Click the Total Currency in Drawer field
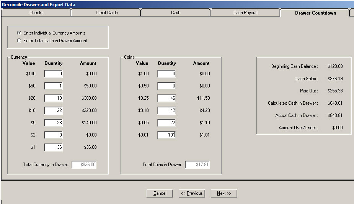Viewport: 354px width, 204px height. coord(84,165)
